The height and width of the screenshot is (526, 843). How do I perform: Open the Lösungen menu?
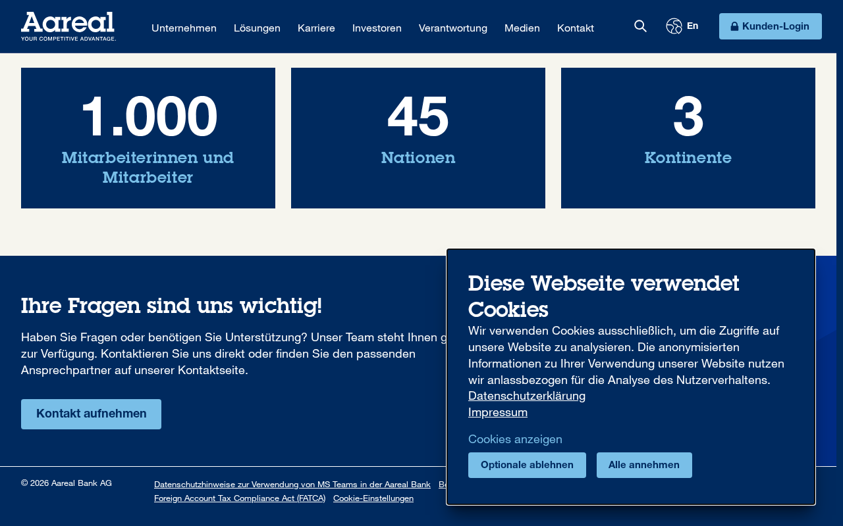pyautogui.click(x=257, y=28)
